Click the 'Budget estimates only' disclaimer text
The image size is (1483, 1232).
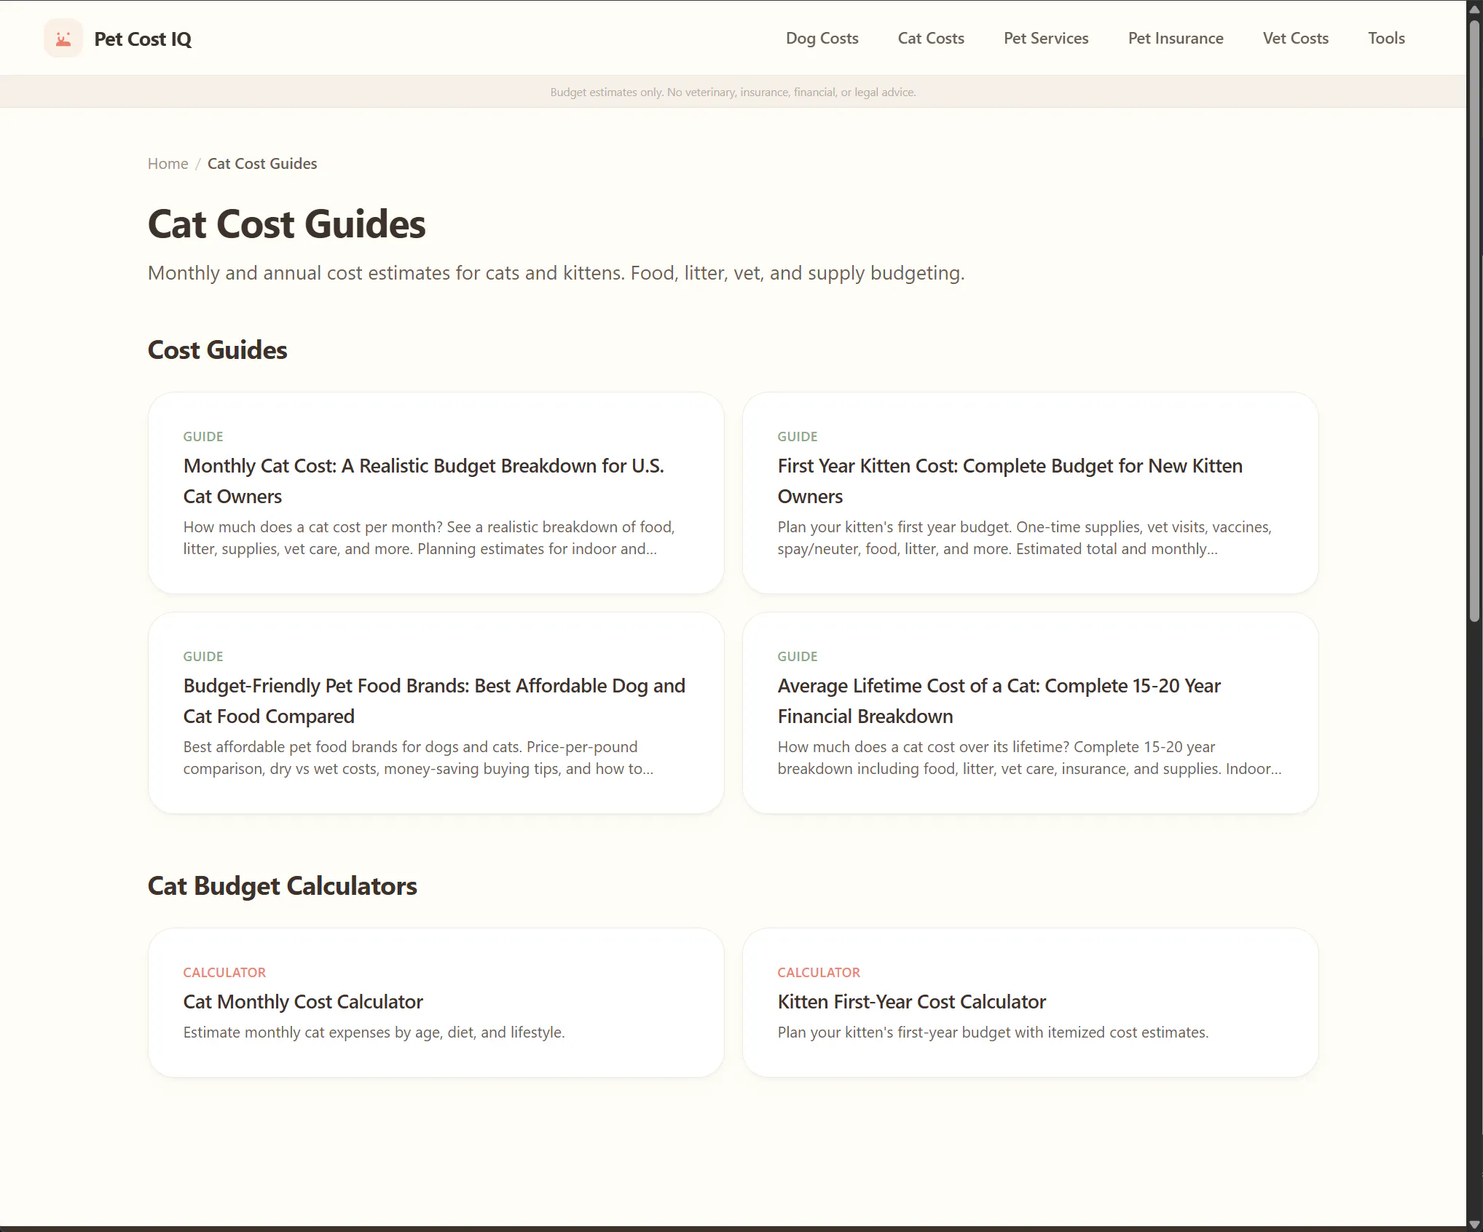click(x=733, y=92)
